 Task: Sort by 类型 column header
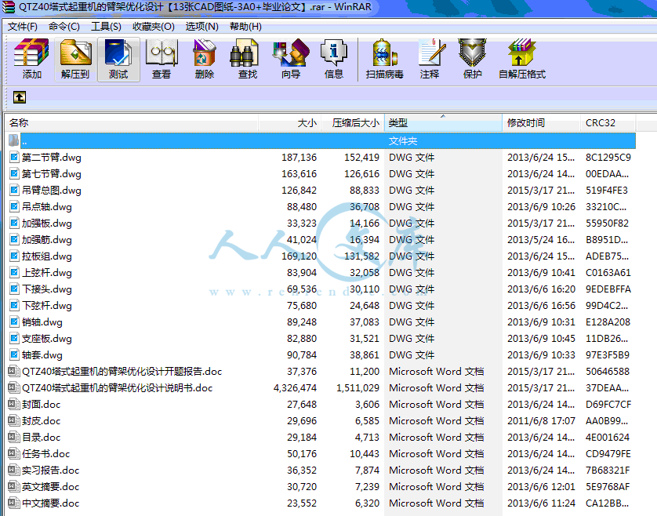443,123
